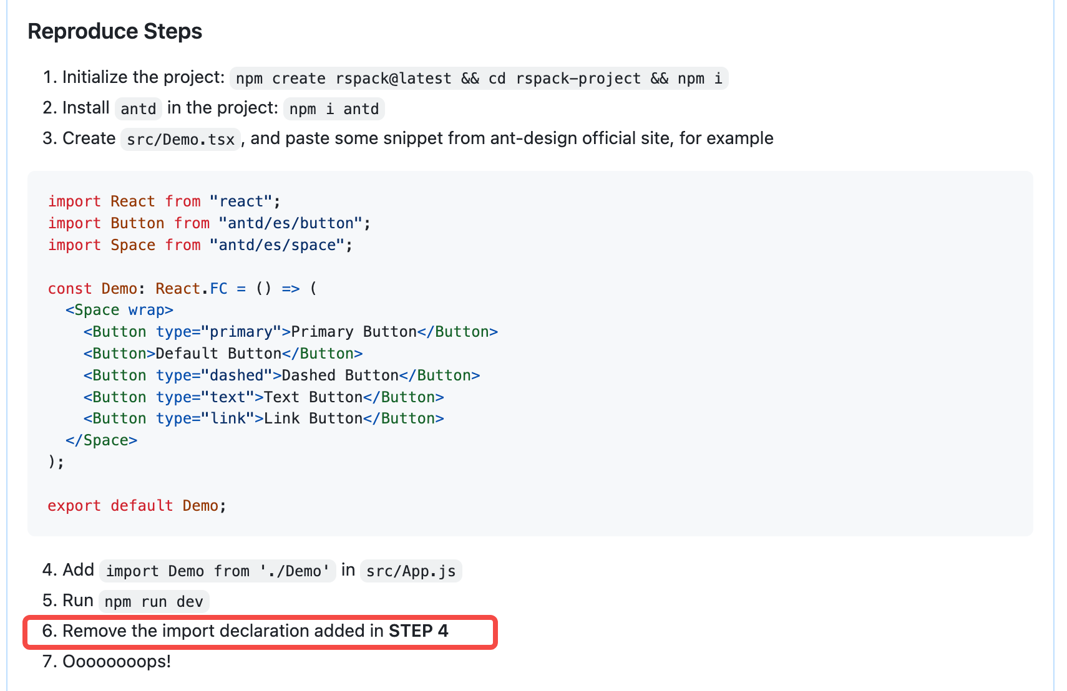Click the import Demo from './Demo' snippet

pos(217,570)
